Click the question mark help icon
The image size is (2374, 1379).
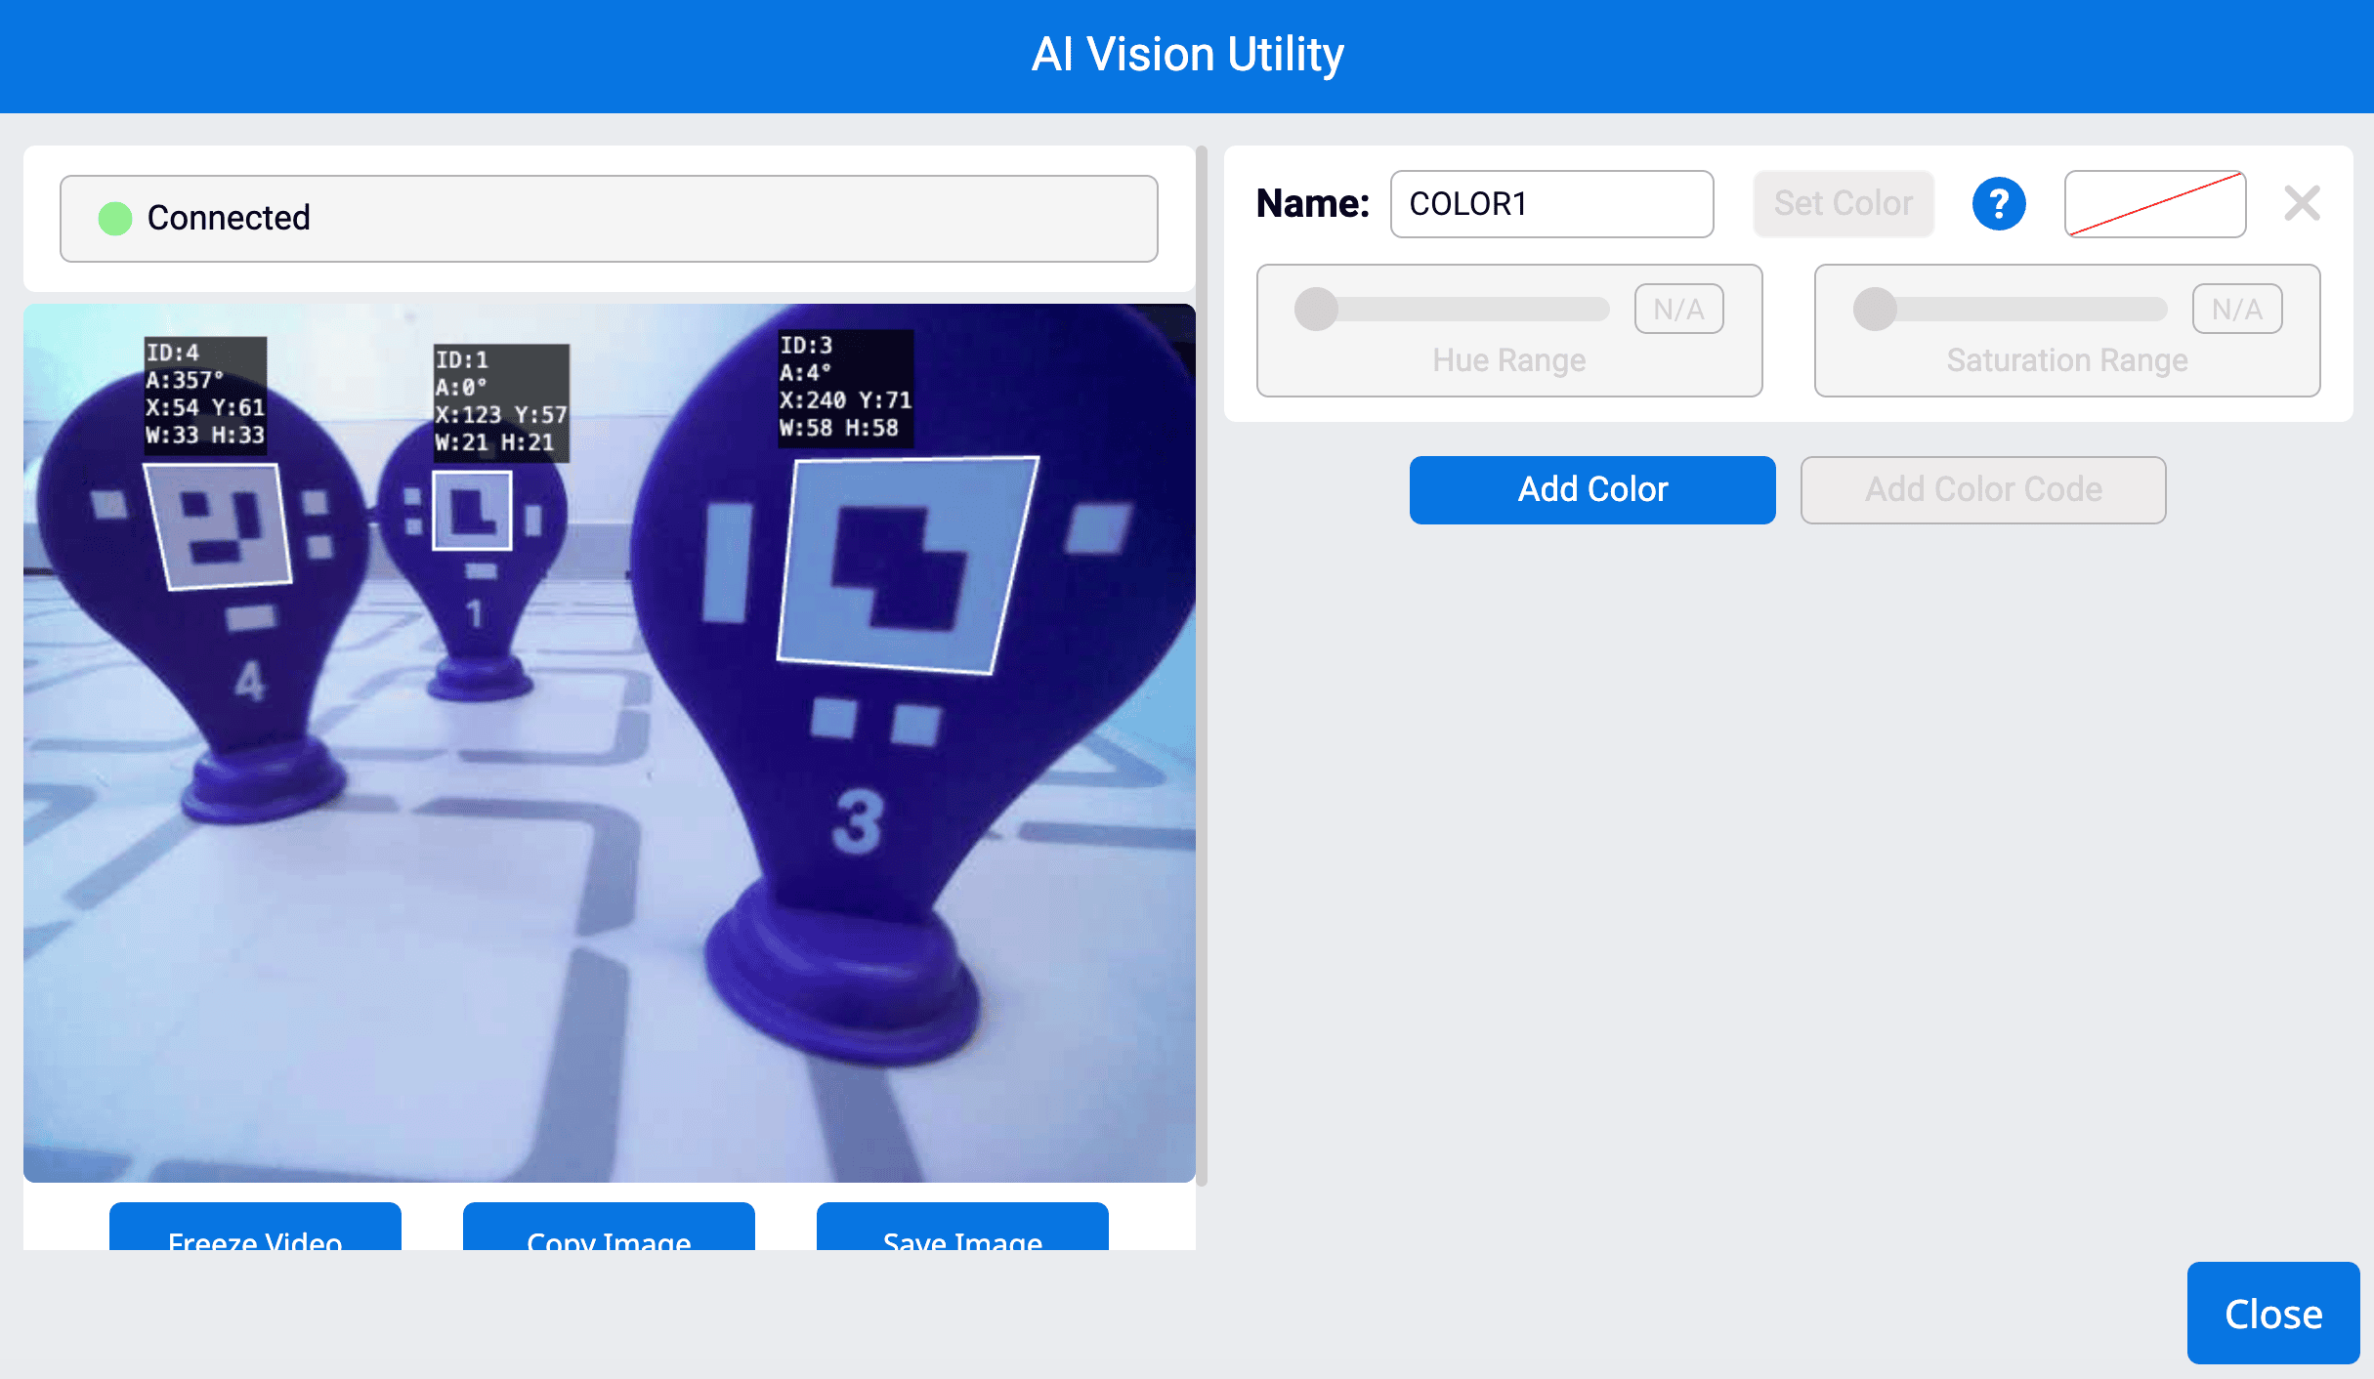coord(1999,203)
